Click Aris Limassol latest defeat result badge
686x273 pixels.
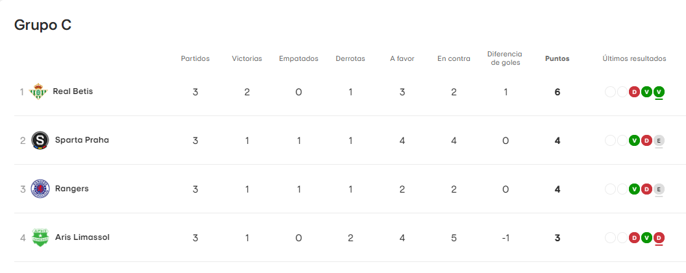[x=659, y=237]
